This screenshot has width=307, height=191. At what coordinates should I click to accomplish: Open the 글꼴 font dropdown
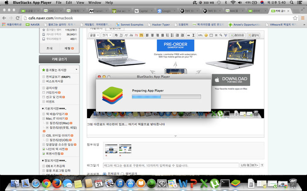tap(94, 35)
